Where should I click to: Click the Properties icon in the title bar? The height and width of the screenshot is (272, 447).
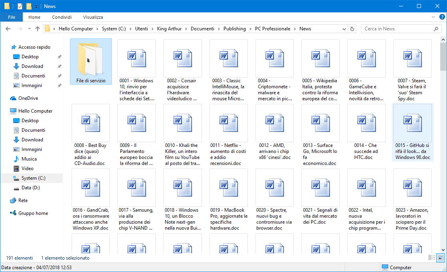[20, 6]
